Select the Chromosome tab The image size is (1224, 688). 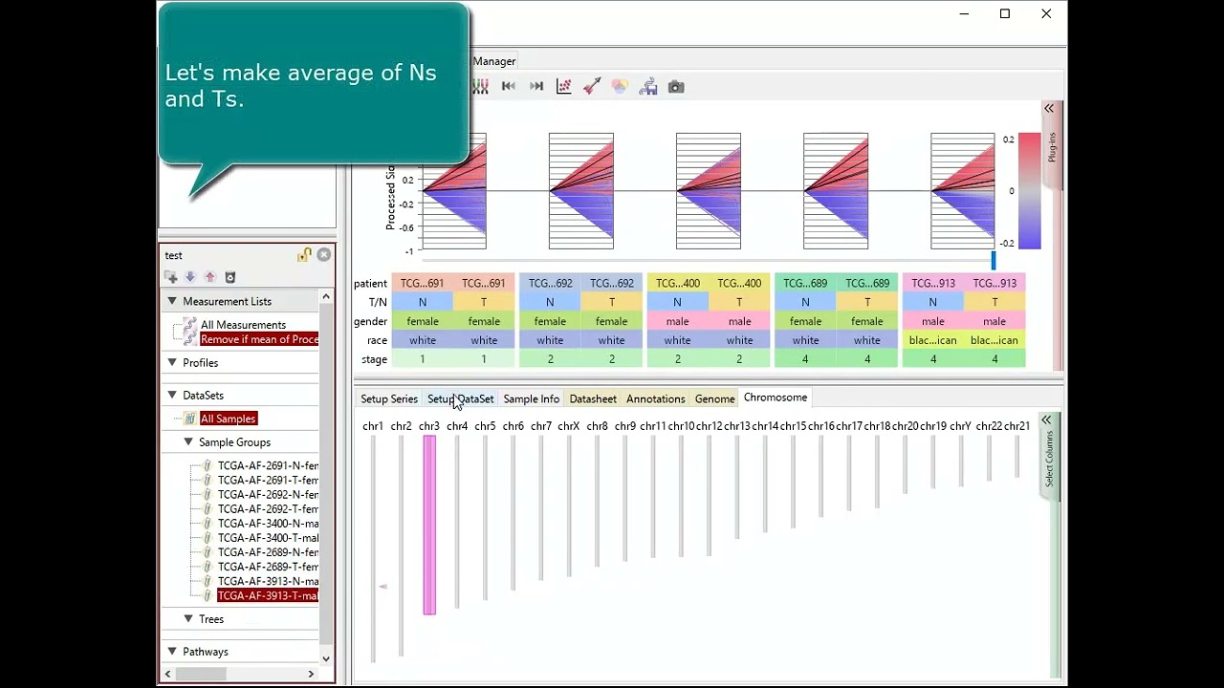point(776,398)
